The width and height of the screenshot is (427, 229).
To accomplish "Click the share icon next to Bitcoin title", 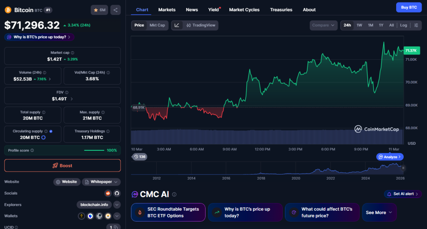I will (116, 10).
